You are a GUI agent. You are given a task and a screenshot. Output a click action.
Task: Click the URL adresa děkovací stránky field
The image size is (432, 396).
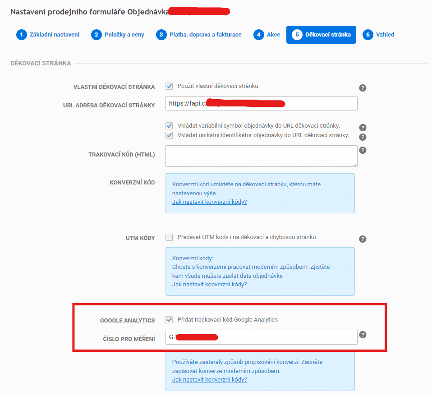click(261, 103)
